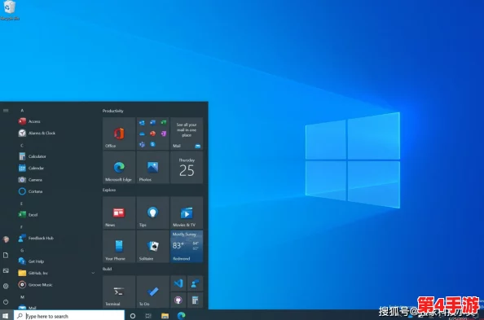
Task: Open the Thursday 25 calendar tile
Action: (x=187, y=167)
